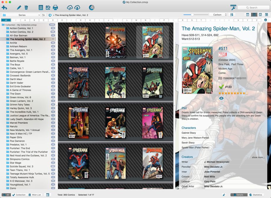Click the circular disc scan icon
271x198 pixels.
pos(92,8)
